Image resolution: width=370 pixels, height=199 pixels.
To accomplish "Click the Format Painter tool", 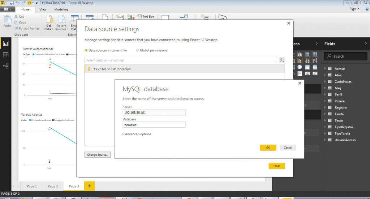I will [27, 28].
